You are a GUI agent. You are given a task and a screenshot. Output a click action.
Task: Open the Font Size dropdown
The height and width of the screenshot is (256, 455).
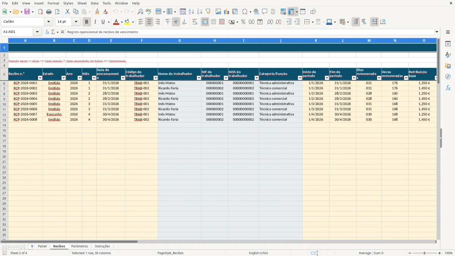pos(76,22)
